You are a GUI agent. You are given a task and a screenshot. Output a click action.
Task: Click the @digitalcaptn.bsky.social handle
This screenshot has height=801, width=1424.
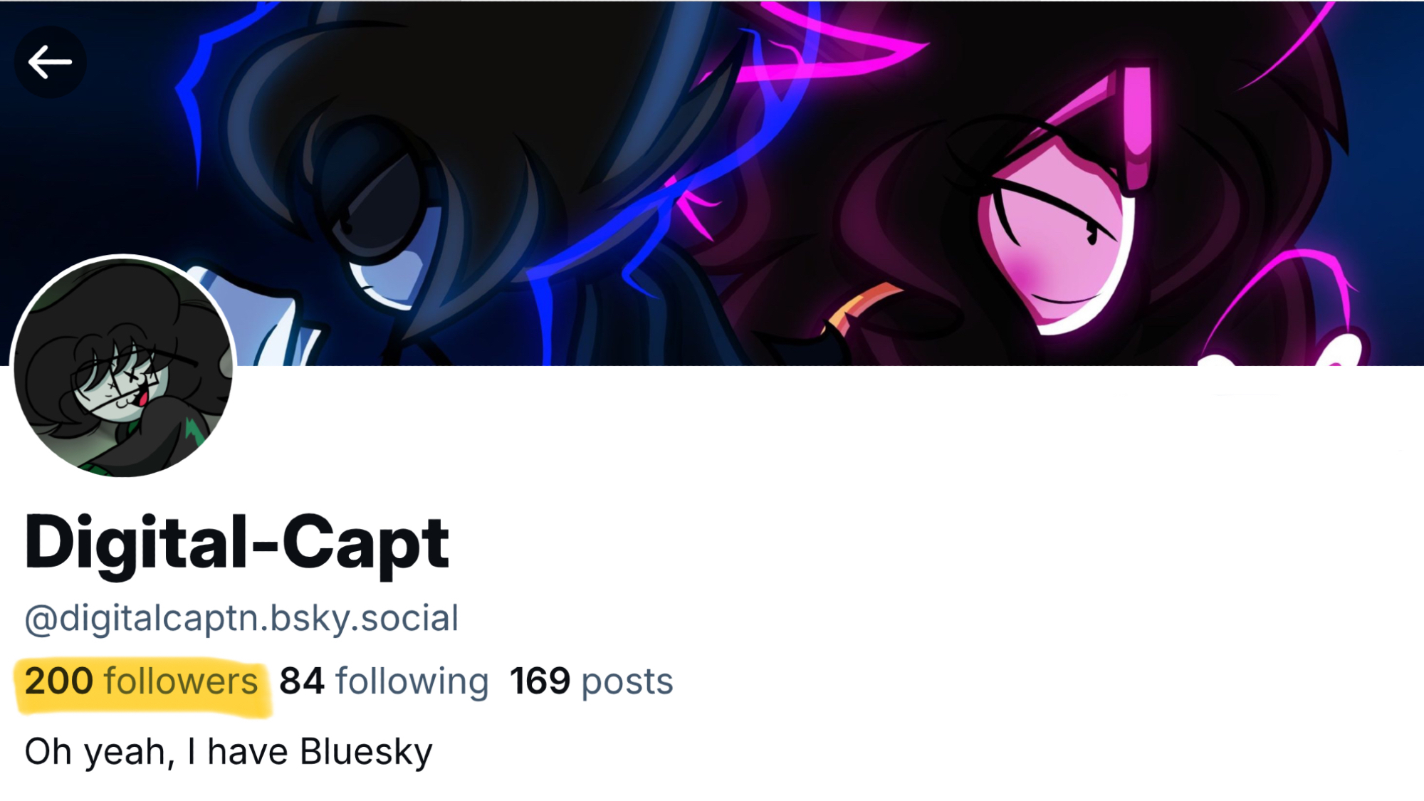coord(241,618)
